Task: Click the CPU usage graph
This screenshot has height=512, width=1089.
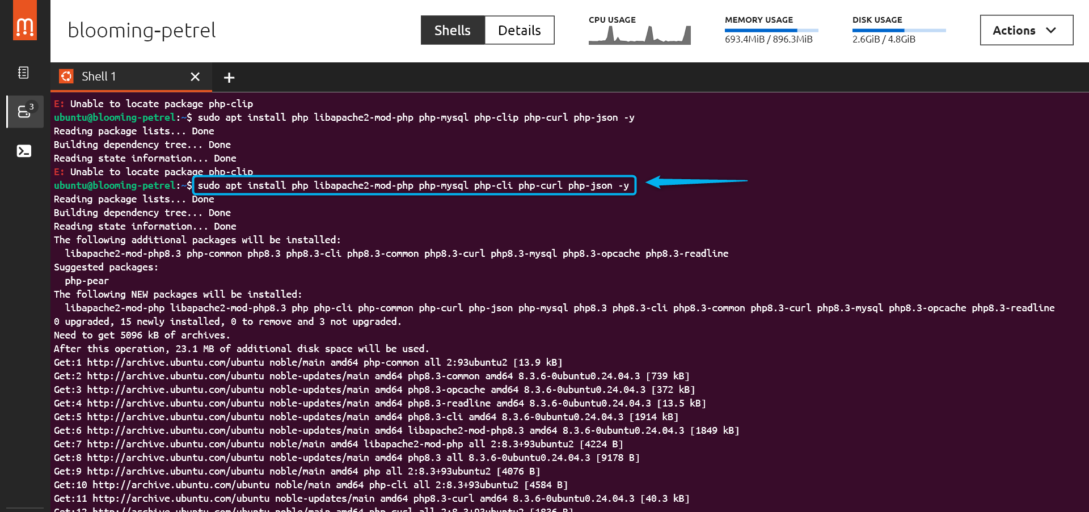Action: tap(640, 35)
